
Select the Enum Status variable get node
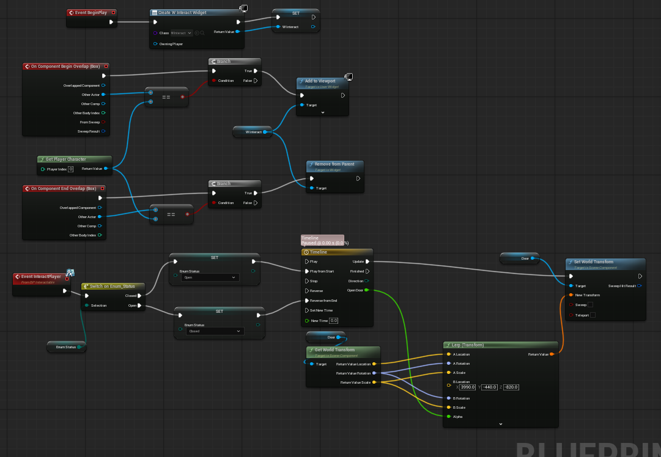[67, 347]
